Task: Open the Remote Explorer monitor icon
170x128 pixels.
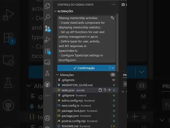Action: tap(47, 62)
